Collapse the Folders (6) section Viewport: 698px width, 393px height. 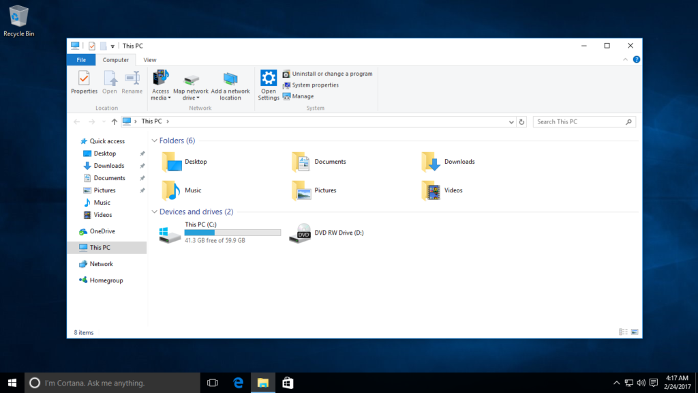click(x=154, y=140)
